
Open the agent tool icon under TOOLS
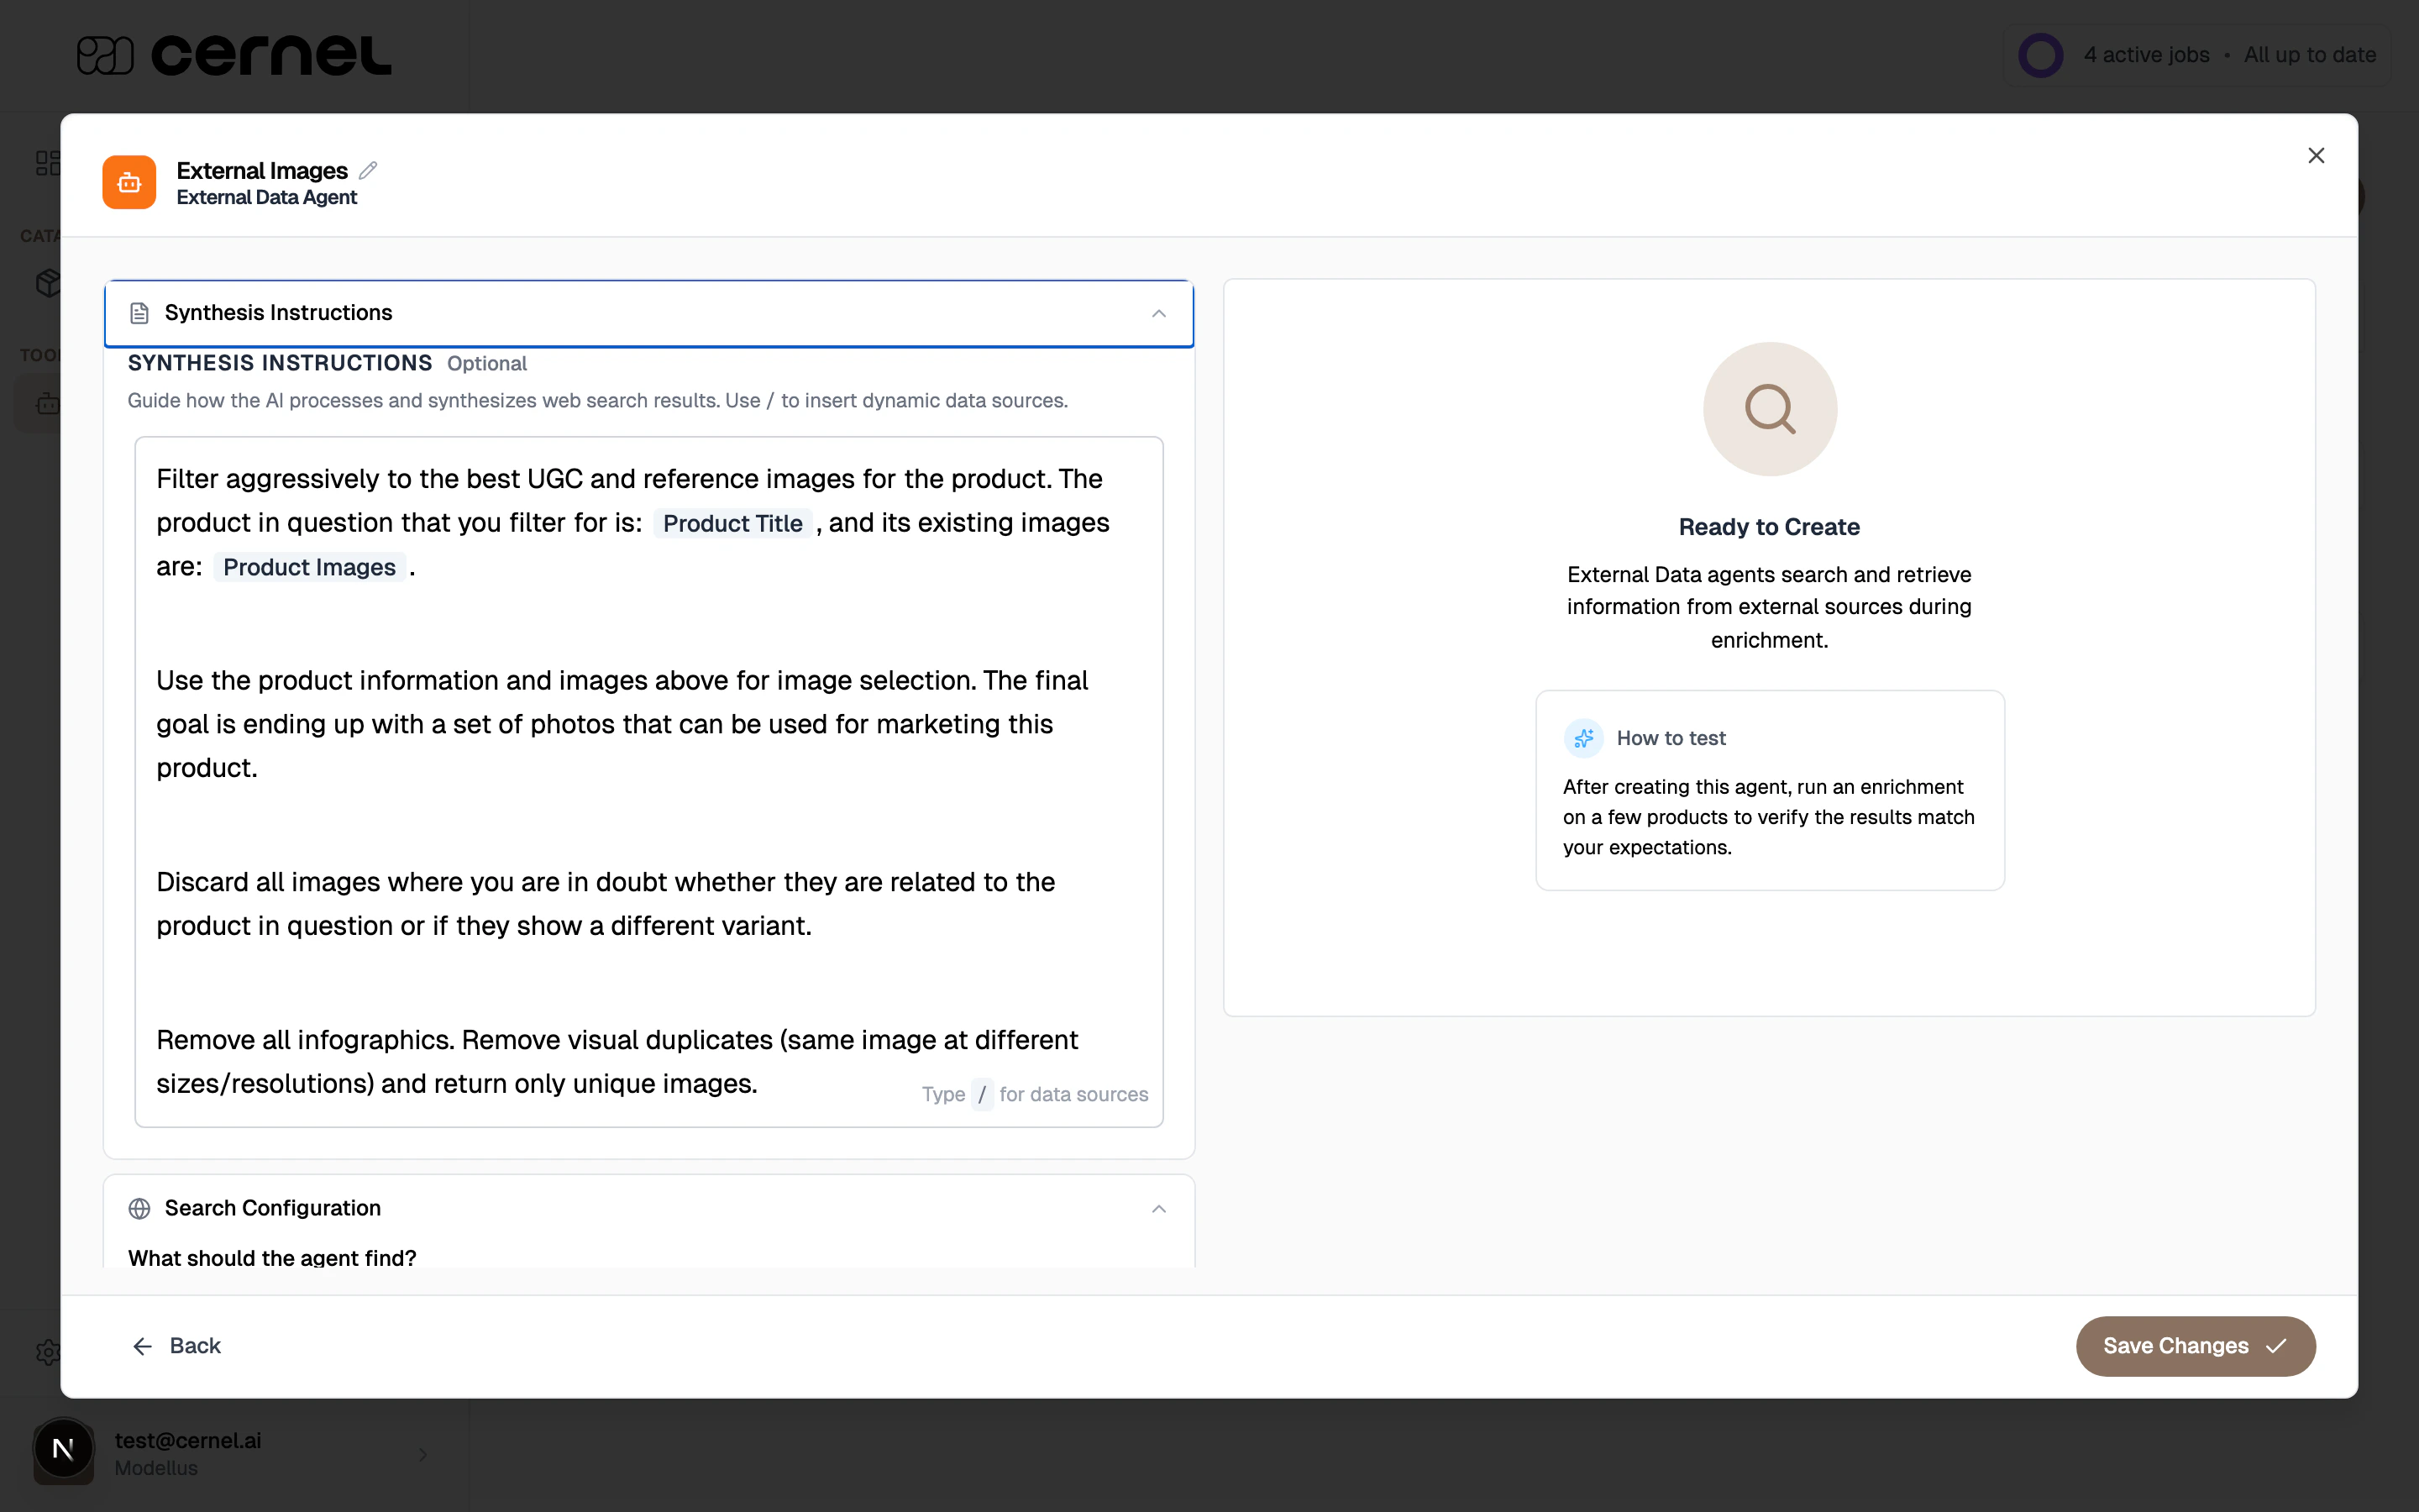[47, 403]
